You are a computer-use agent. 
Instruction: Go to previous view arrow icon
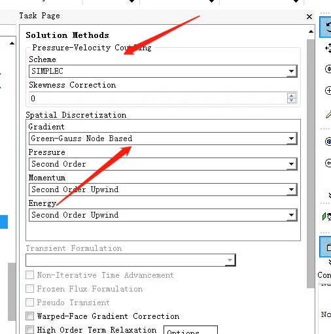[x=328, y=163]
